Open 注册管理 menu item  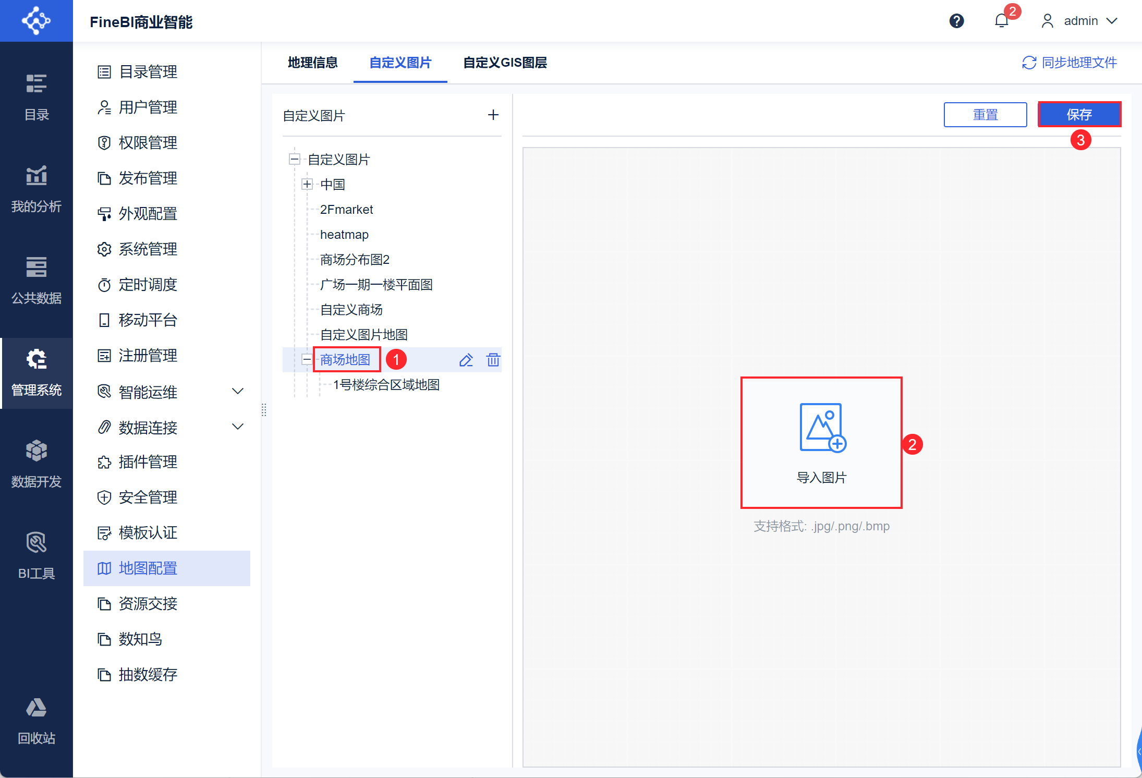tap(167, 356)
